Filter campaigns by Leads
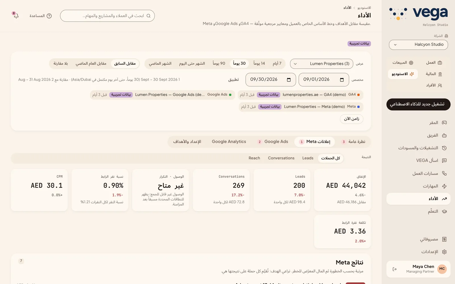 (308, 158)
